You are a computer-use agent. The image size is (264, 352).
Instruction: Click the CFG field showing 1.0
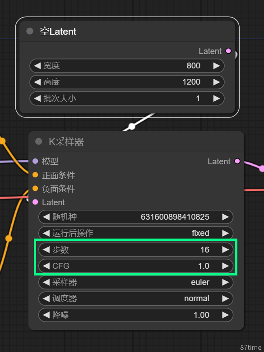pyautogui.click(x=136, y=266)
